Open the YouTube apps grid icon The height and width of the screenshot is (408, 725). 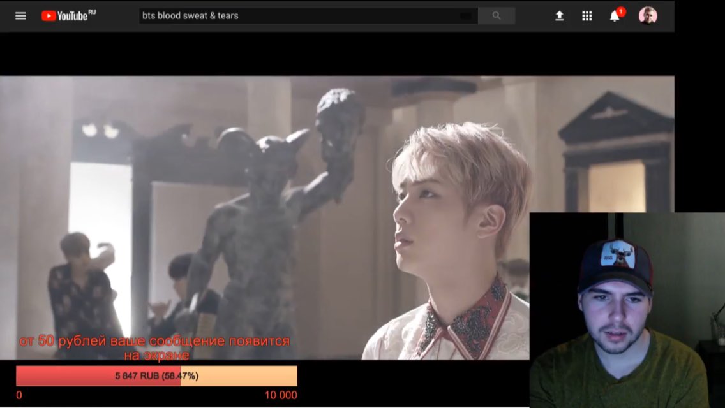pyautogui.click(x=587, y=16)
